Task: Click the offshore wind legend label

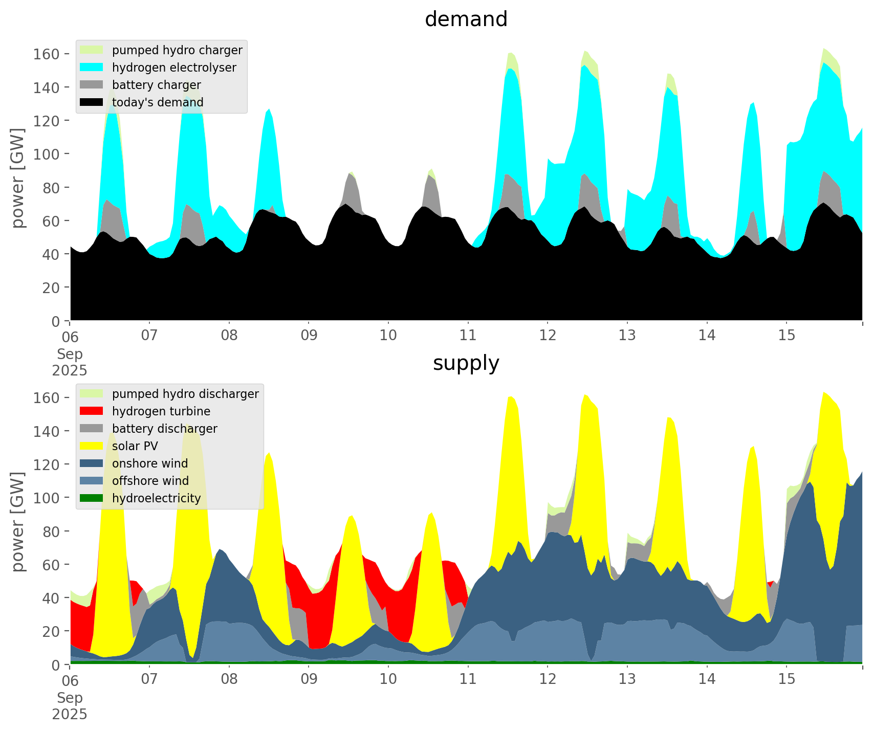Action: click(150, 481)
